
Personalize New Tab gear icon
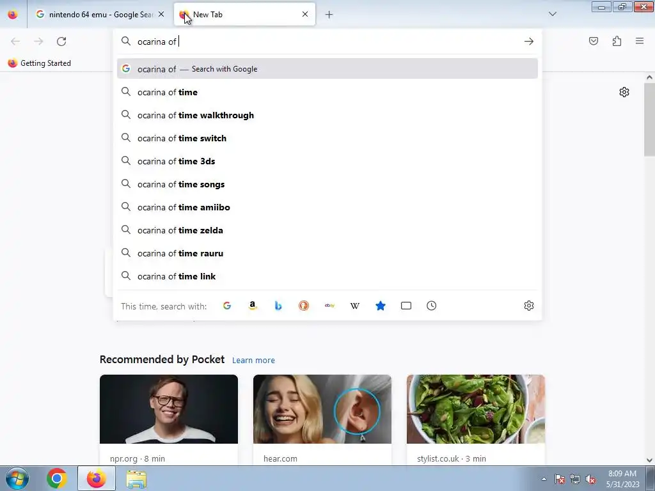[x=624, y=92]
